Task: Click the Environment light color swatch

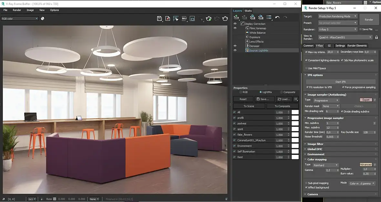Action: 295,146
